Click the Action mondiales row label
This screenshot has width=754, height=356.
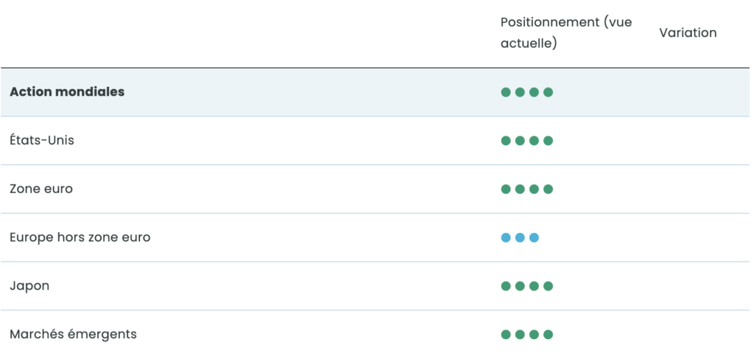(x=67, y=92)
